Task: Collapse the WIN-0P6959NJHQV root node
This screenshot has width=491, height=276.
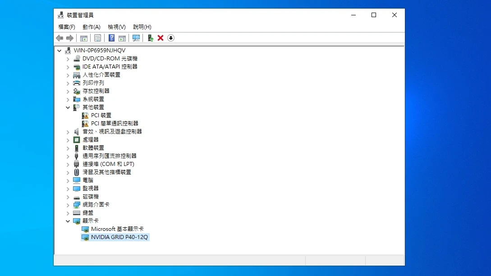Action: [x=59, y=51]
